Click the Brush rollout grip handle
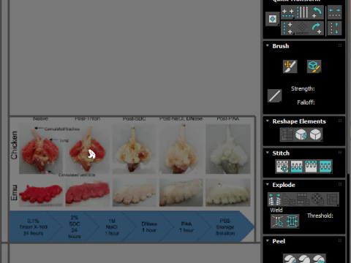The image size is (351, 263). tap(340, 45)
